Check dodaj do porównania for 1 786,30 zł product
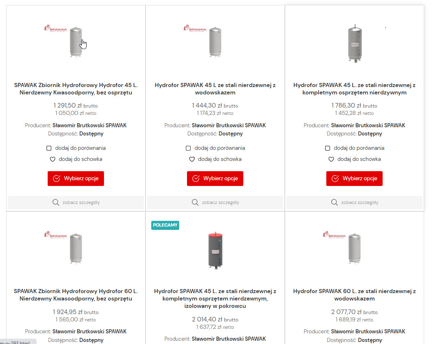This screenshot has width=434, height=344. pos(328,148)
